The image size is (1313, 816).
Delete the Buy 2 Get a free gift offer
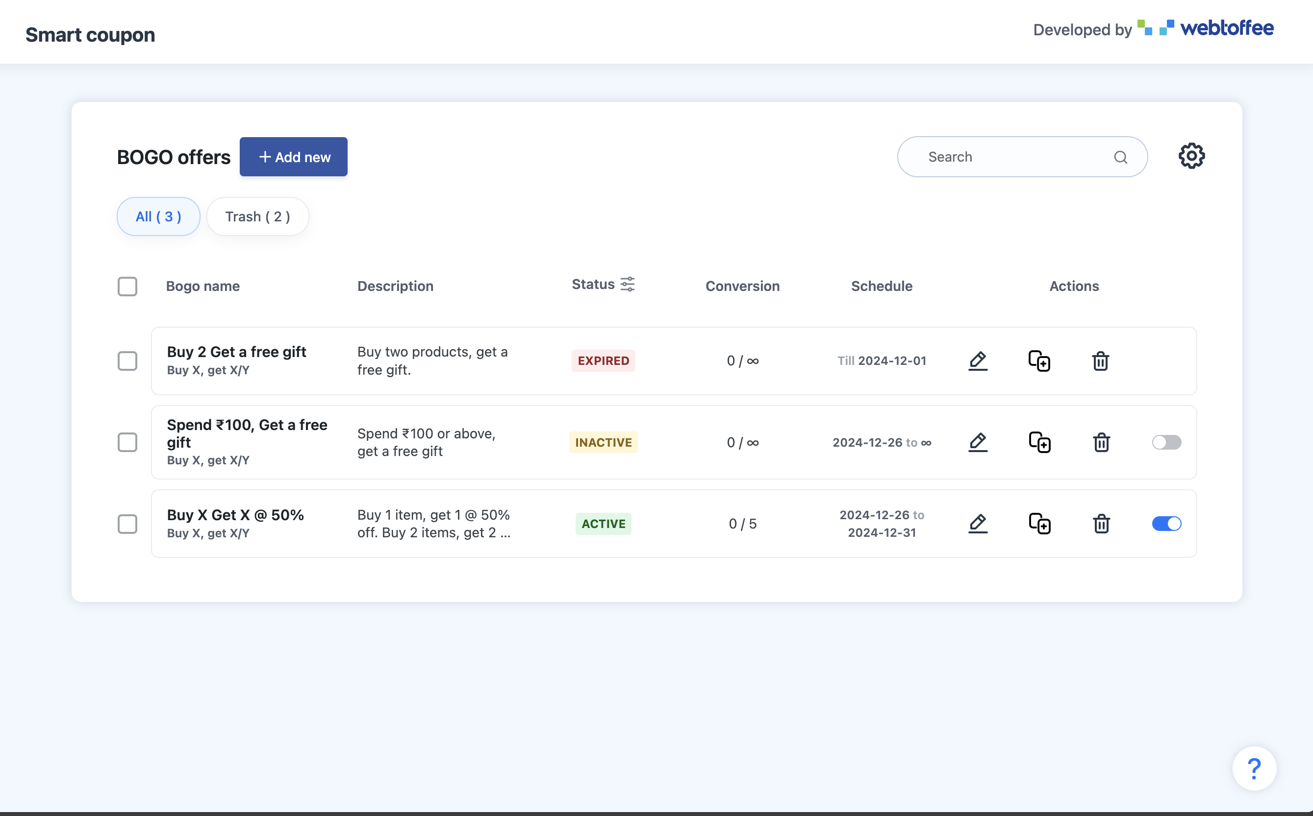1100,360
